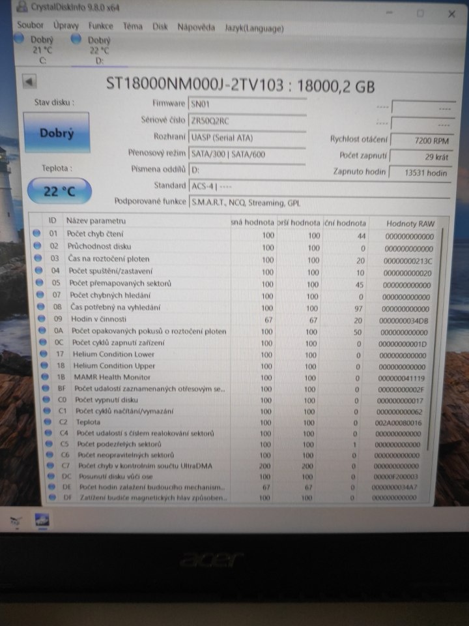This screenshot has height=626, width=469.
Task: Click RAW value 00000000213C
Action: click(408, 261)
